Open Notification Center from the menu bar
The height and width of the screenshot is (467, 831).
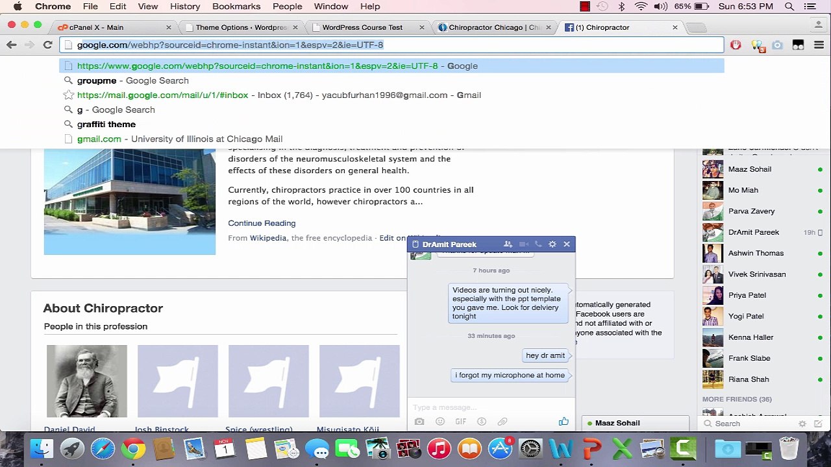coord(810,6)
